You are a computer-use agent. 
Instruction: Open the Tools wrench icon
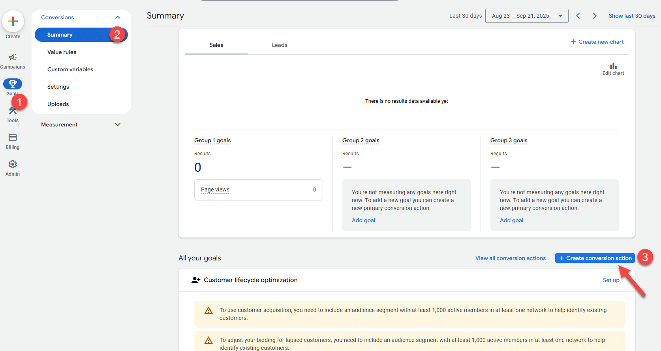coord(13,111)
